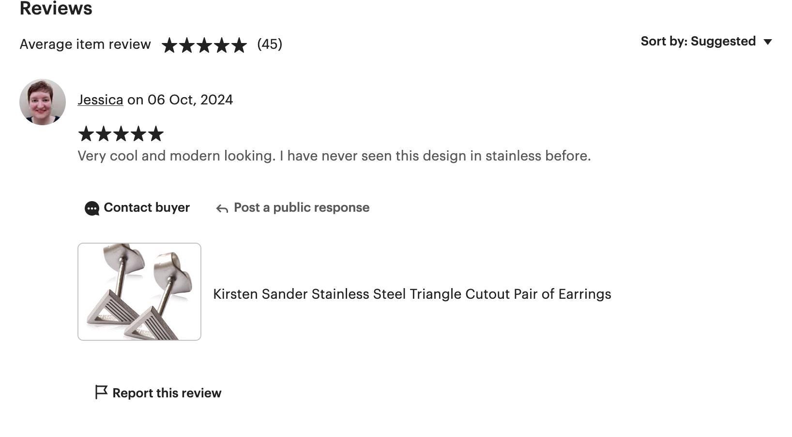Click the Contact buyer chat bubble icon
Screen dimensions: 792x437
pyautogui.click(x=92, y=208)
